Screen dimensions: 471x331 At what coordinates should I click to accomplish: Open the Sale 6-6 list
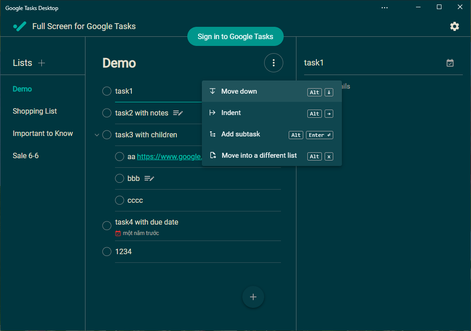coord(25,155)
